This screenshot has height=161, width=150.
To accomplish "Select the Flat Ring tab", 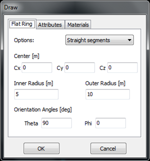I will (22, 24).
